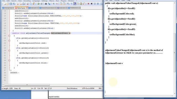The height and width of the screenshot is (99, 177).
Task: Click 'lines : 41' in status bar
Action: click(x=17, y=89)
